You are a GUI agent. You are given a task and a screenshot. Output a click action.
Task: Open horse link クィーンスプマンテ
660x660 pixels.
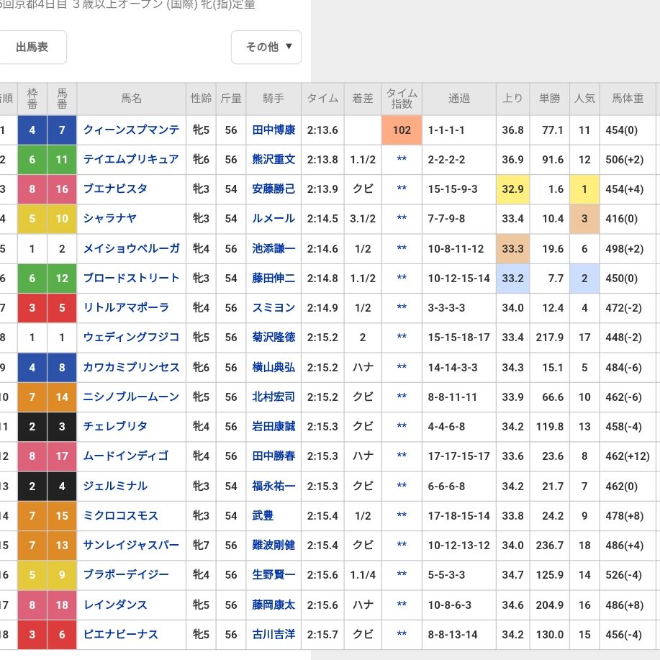click(131, 130)
